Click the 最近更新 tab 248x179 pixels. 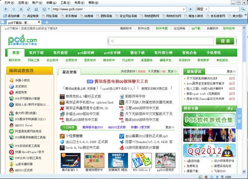pyautogui.click(x=70, y=72)
